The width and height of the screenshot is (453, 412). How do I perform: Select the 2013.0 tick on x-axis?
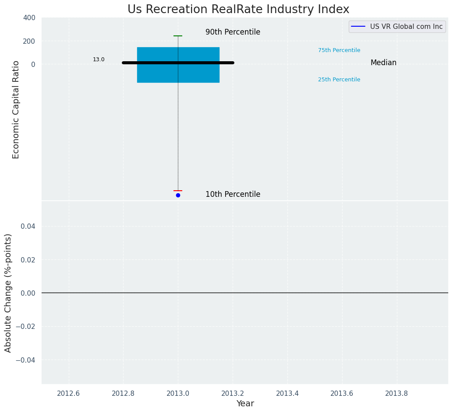178,393
